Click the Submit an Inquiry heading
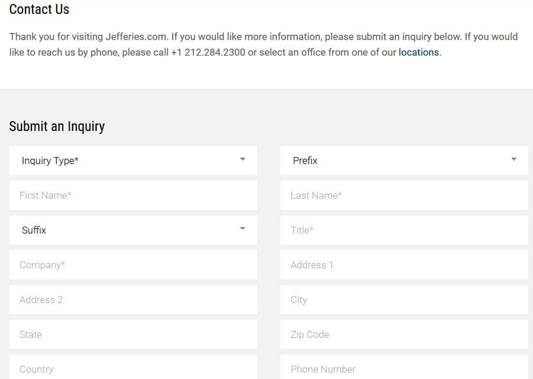Viewport: 533px width, 379px height. point(57,126)
